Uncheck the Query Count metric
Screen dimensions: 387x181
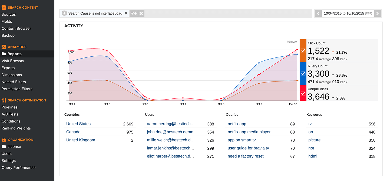click(x=303, y=74)
